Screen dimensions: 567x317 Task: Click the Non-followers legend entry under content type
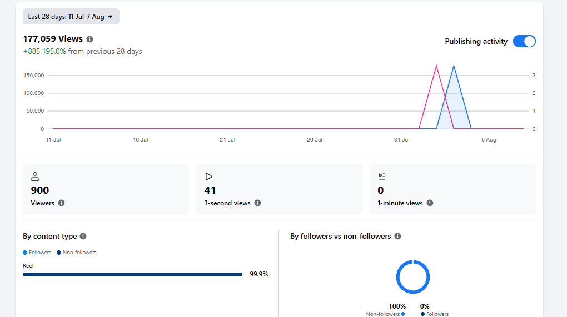[x=76, y=253]
